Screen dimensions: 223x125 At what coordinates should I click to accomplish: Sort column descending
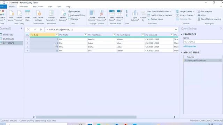127,15
